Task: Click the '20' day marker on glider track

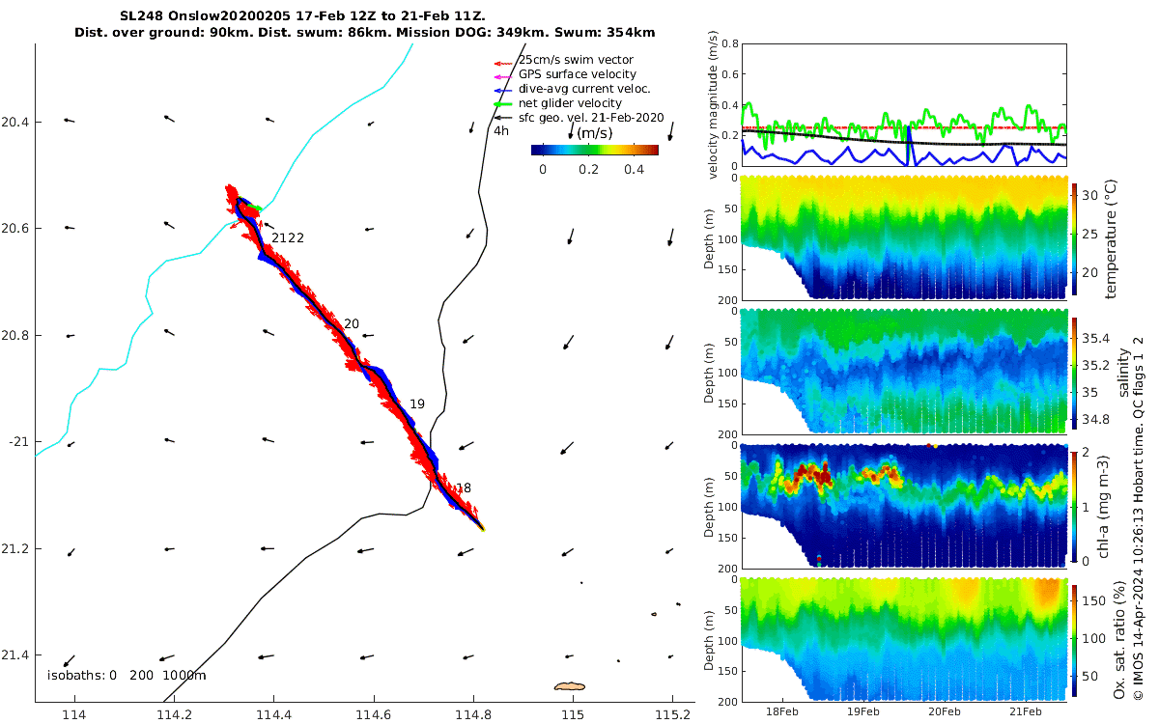Action: click(x=352, y=324)
